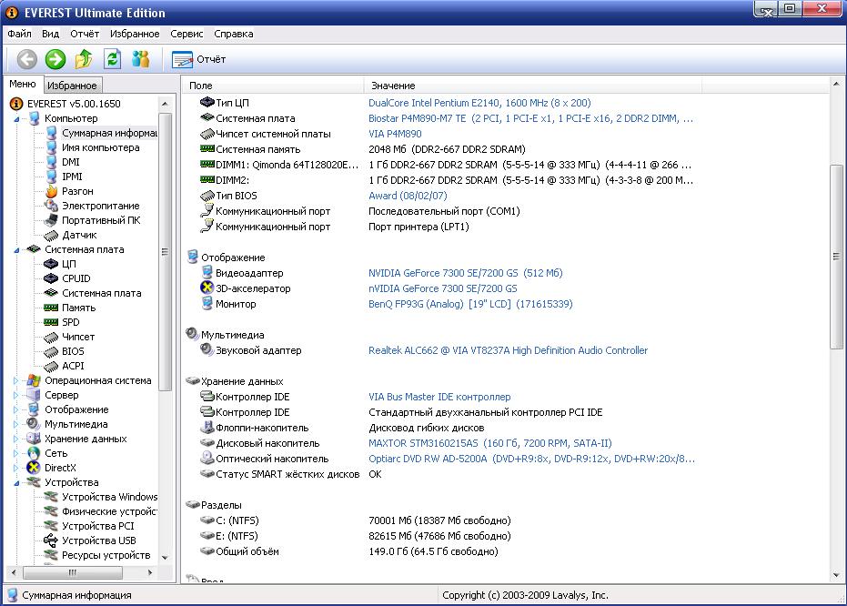Click the grey back navigation arrow
This screenshot has height=606, width=847.
tap(27, 59)
